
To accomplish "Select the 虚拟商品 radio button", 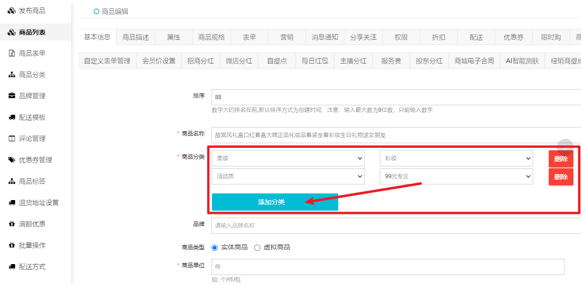I will point(257,247).
